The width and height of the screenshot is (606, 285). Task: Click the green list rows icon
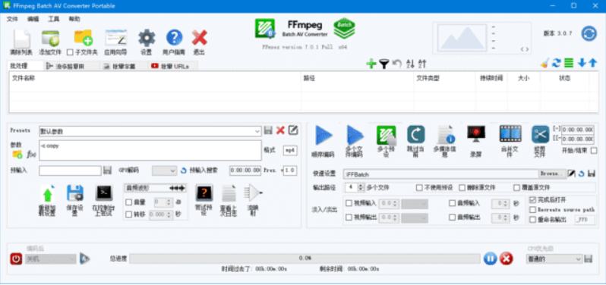tap(569, 63)
